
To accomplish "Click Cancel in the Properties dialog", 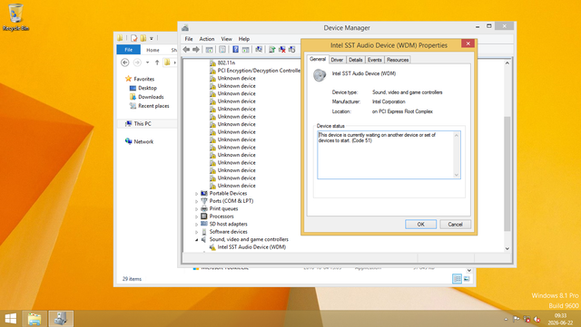I will (455, 224).
